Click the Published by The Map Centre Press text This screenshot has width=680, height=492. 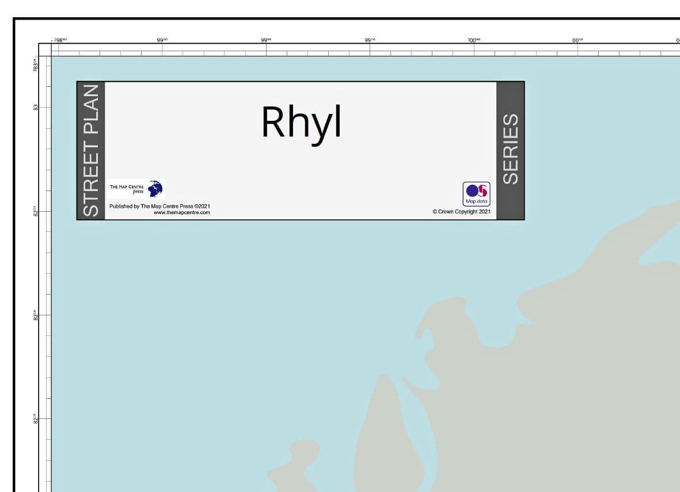159,206
